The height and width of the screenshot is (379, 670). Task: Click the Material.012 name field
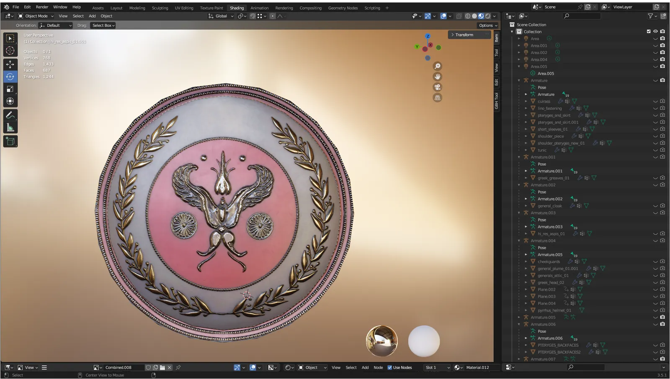482,367
